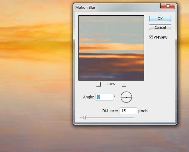
Task: Click the Angle label
Action: tap(89, 97)
